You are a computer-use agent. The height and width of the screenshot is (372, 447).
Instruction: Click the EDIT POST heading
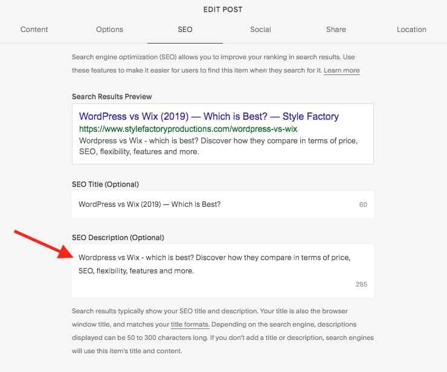coord(223,10)
